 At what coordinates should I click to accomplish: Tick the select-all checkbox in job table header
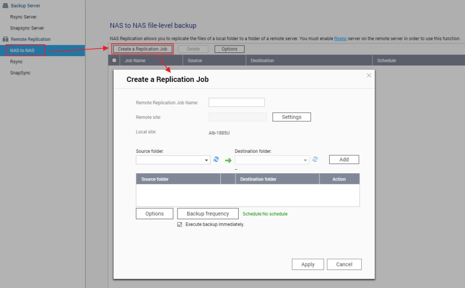(114, 60)
